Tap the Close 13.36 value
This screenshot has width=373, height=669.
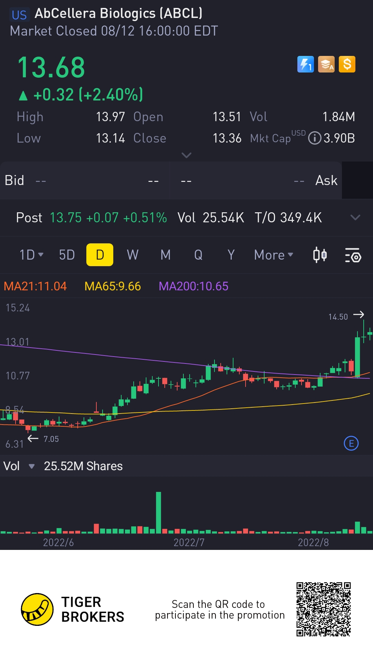click(x=227, y=138)
